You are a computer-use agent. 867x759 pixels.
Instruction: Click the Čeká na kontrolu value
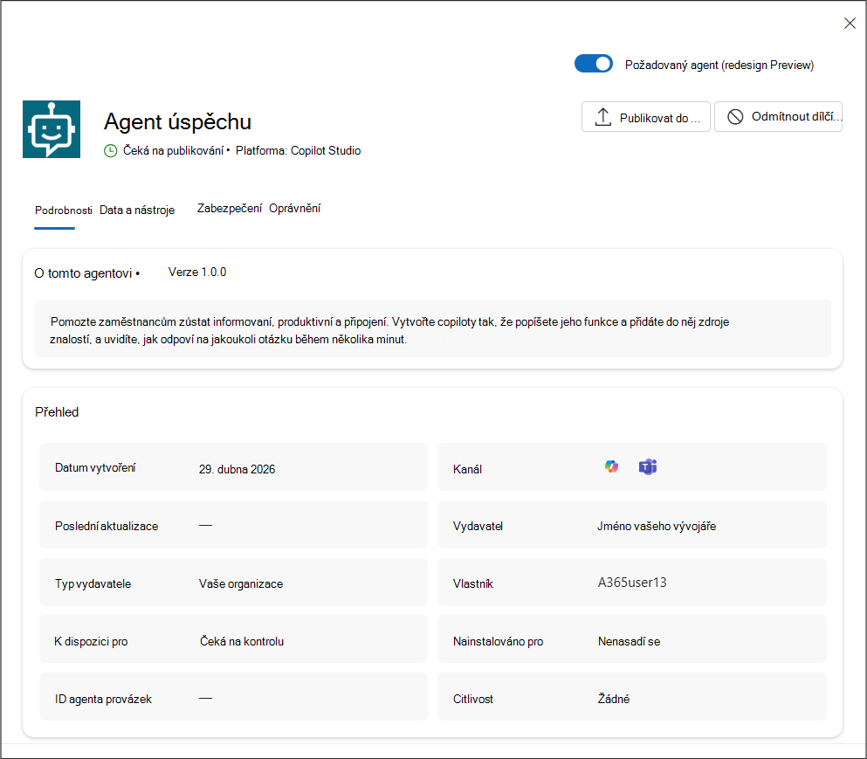point(242,641)
